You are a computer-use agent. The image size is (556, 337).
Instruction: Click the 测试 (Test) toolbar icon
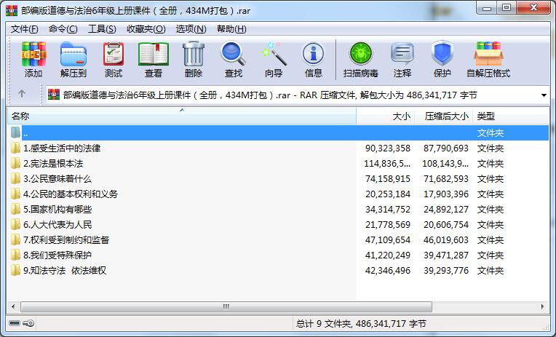tap(114, 55)
